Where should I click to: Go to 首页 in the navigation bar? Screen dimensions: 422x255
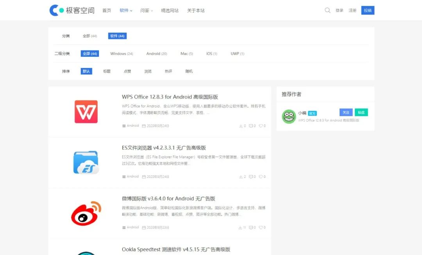pyautogui.click(x=107, y=11)
